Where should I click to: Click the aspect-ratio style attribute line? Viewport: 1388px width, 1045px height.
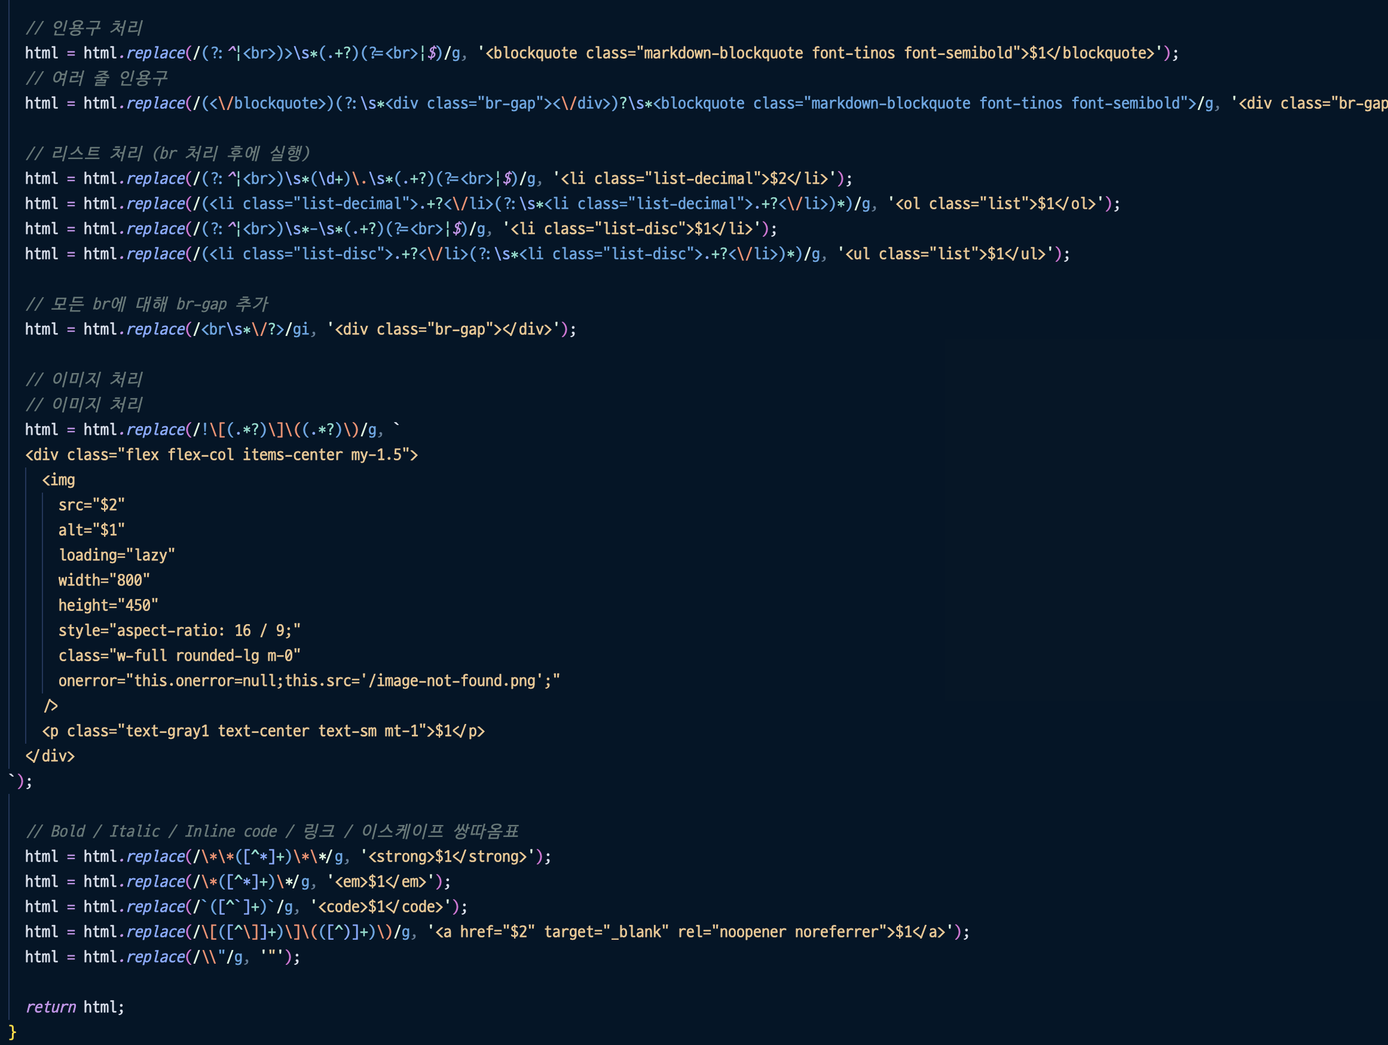[x=179, y=631]
